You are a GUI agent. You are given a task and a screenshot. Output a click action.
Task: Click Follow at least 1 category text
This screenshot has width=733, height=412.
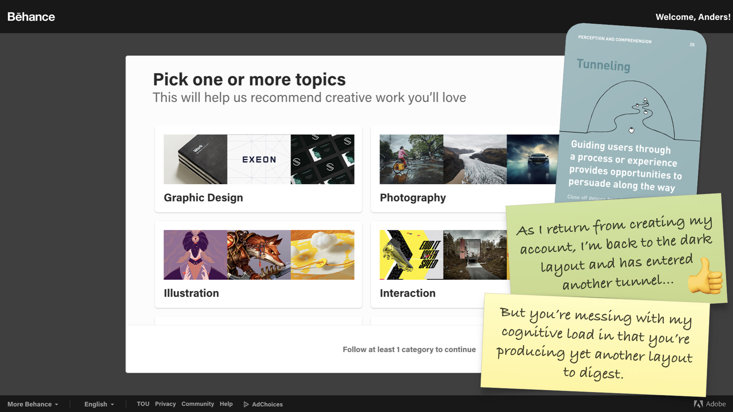click(409, 349)
